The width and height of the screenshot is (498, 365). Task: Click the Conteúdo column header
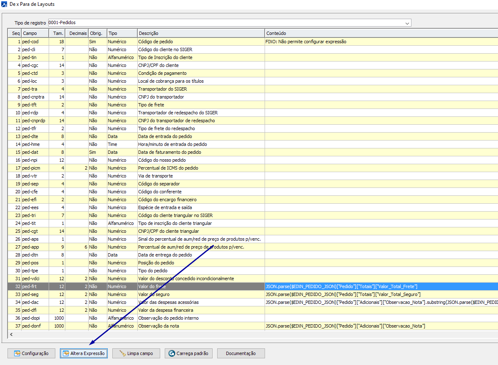(381, 33)
